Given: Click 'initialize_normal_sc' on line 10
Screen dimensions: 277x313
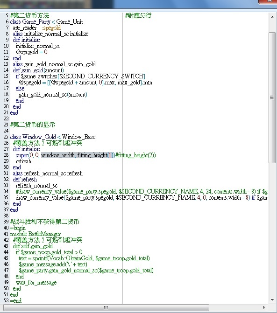Looking at the screenshot, I should point(38,46).
